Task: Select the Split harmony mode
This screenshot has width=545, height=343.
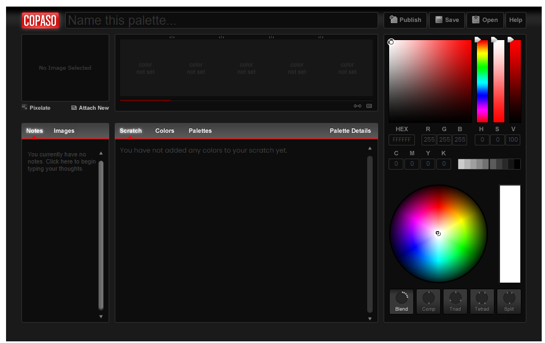Action: coord(509,302)
